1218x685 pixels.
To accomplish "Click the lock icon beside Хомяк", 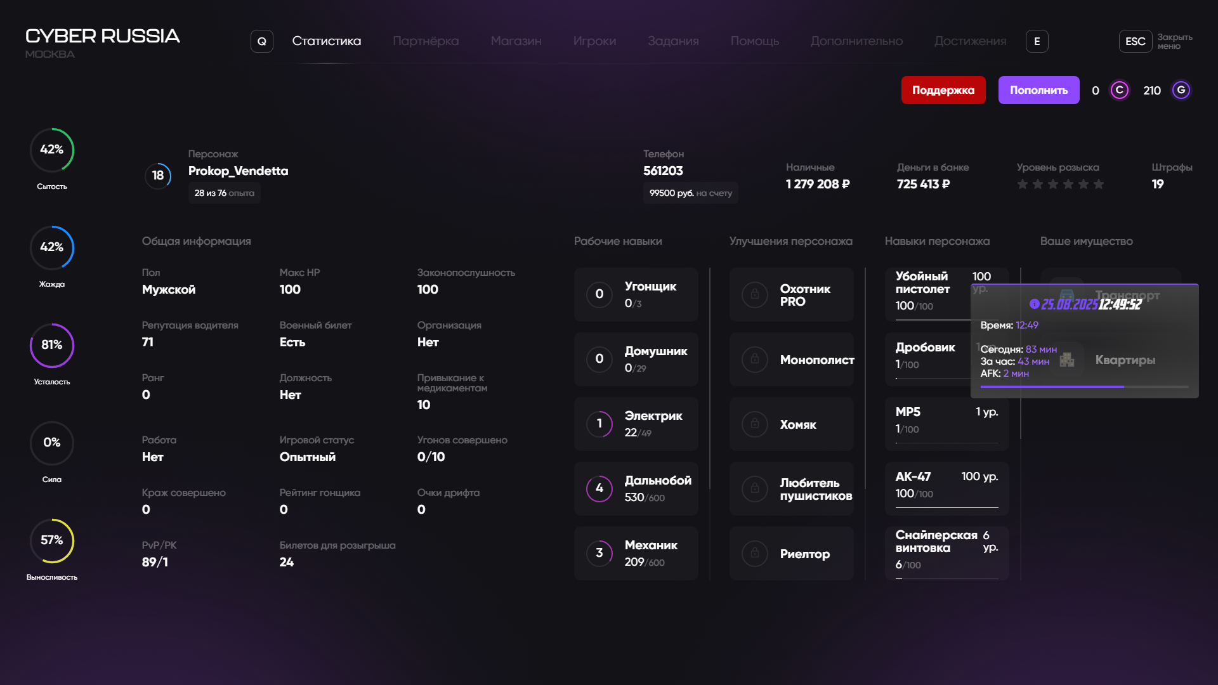I will point(755,424).
